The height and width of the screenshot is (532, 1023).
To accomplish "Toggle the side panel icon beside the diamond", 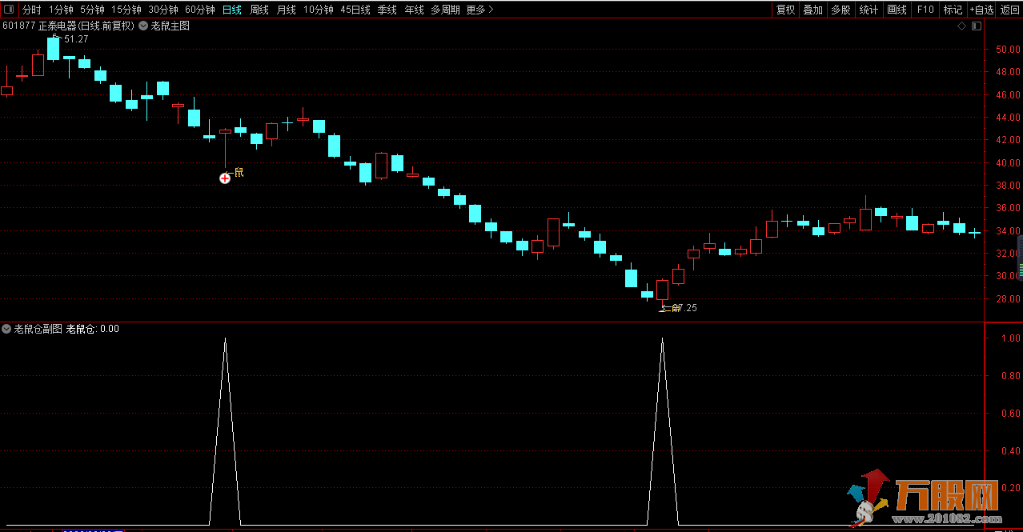I will click(976, 26).
